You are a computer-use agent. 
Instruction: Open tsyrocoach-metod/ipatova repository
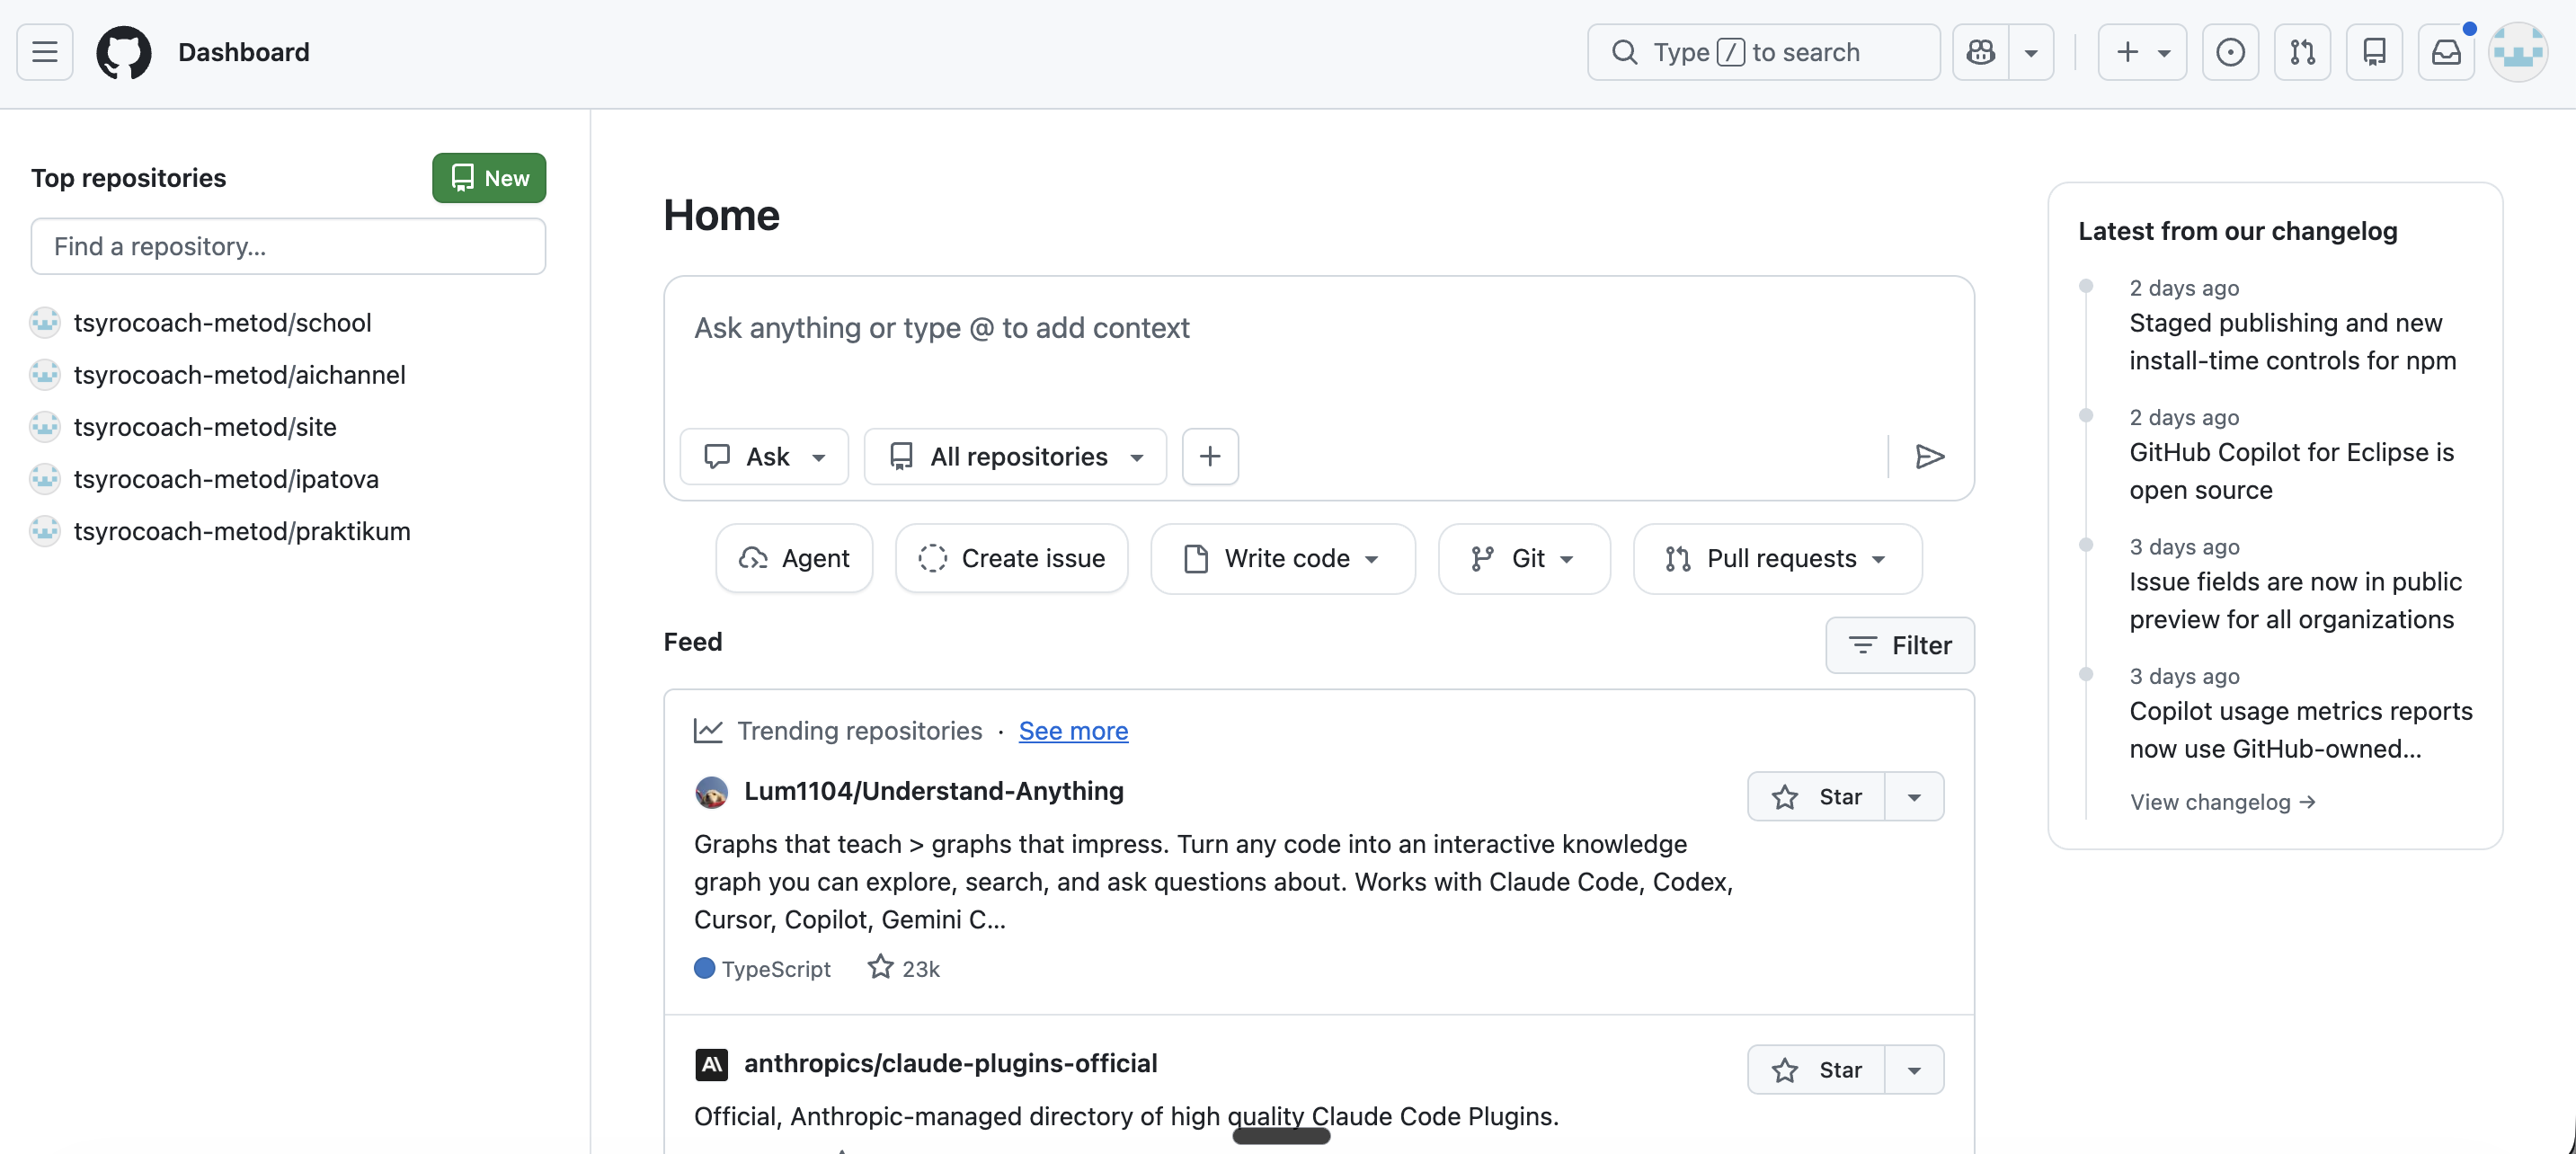point(226,478)
